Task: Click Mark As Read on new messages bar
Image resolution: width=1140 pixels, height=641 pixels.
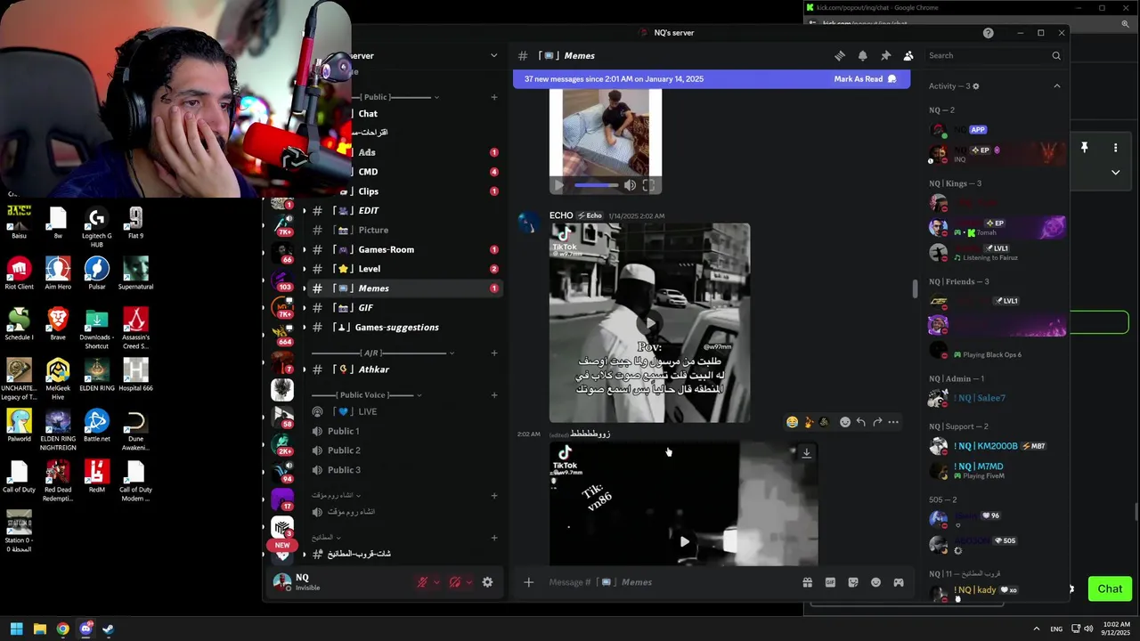Action: (865, 79)
